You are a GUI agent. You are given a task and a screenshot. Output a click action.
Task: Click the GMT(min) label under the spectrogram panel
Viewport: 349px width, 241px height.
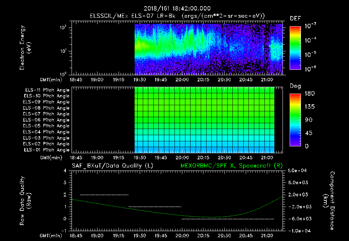click(51, 80)
